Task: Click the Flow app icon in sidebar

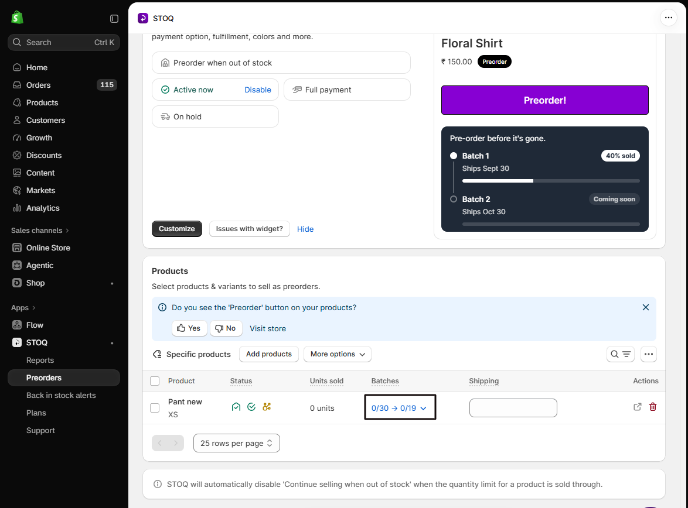Action: click(x=16, y=325)
